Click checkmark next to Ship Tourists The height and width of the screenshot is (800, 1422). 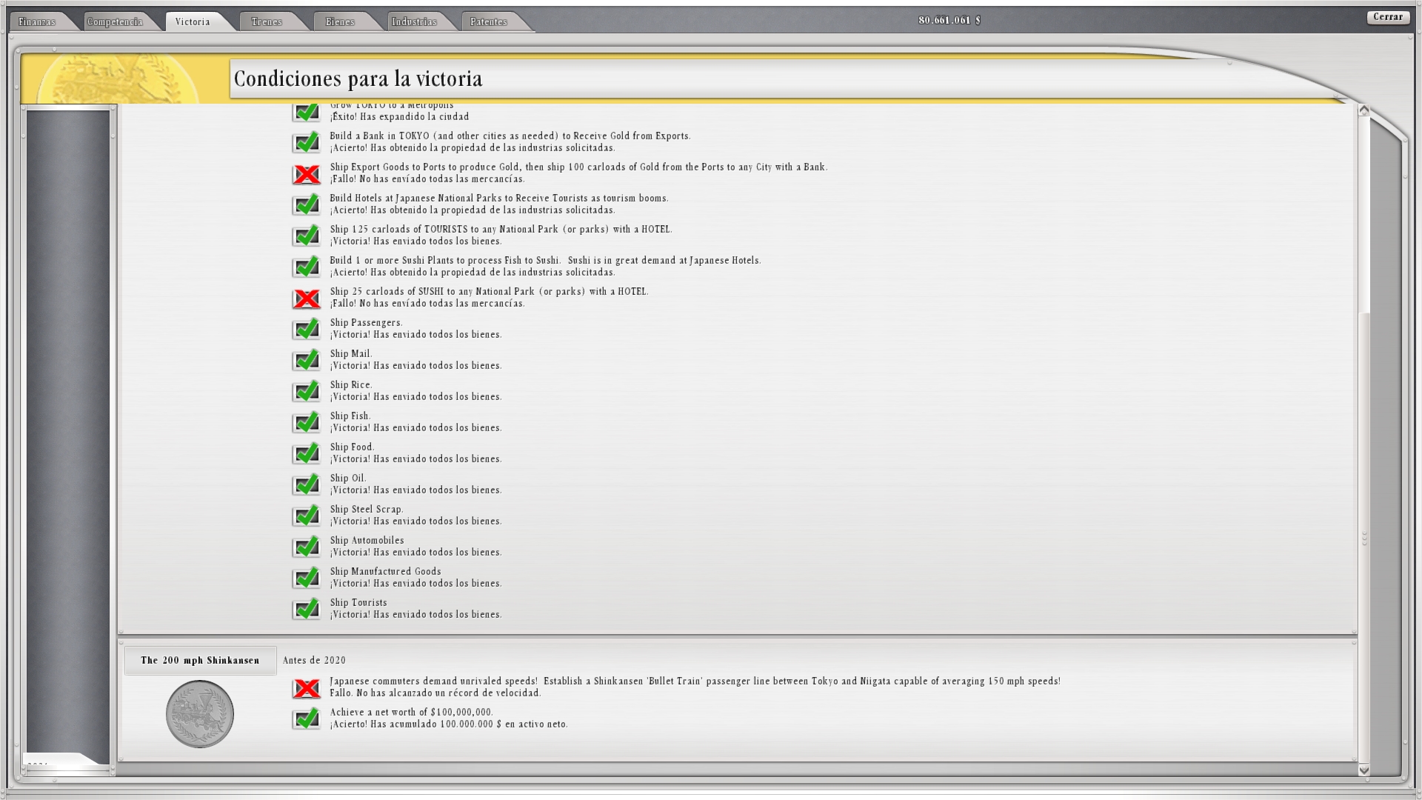point(306,608)
